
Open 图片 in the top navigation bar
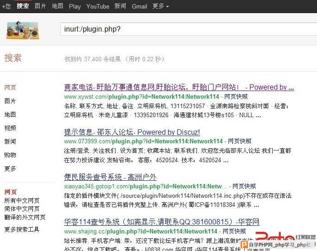click(x=41, y=6)
